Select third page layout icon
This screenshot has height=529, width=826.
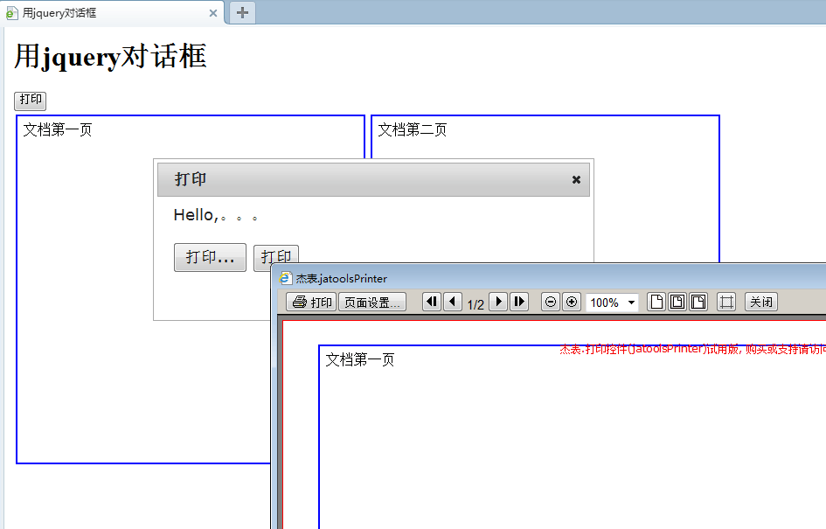698,302
